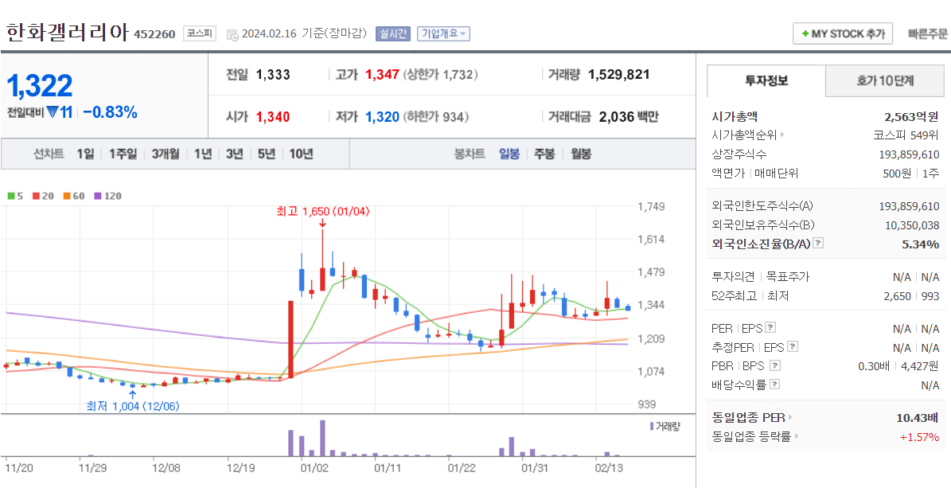
Task: Click the 저가 value 1,320
Action: tap(382, 116)
